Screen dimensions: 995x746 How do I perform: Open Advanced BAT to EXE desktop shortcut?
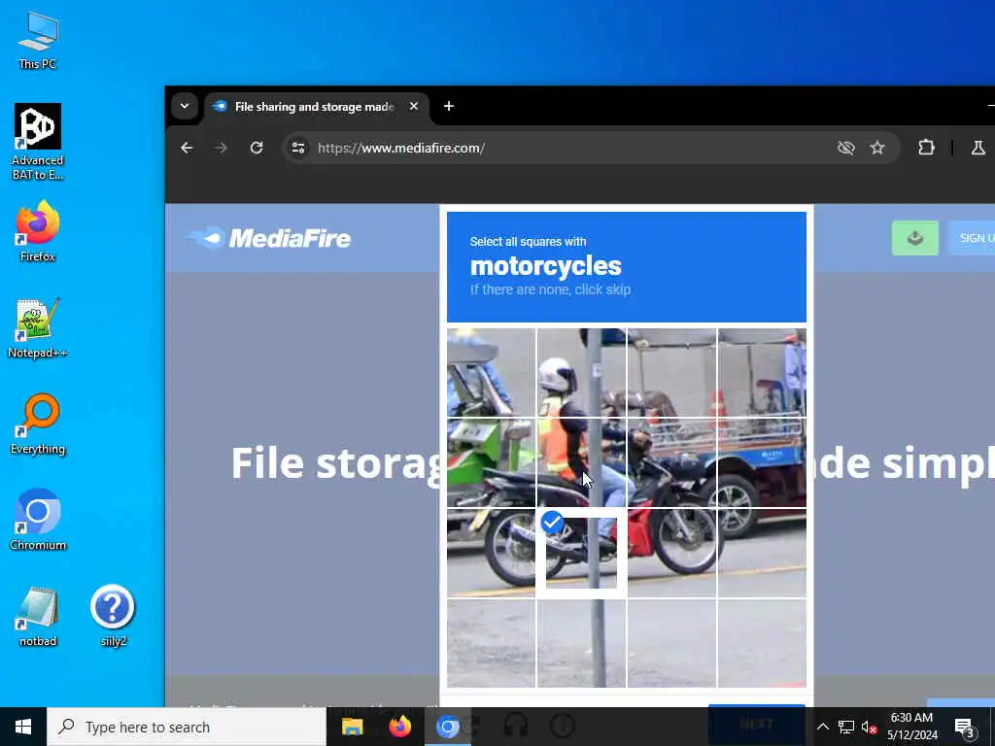point(38,141)
